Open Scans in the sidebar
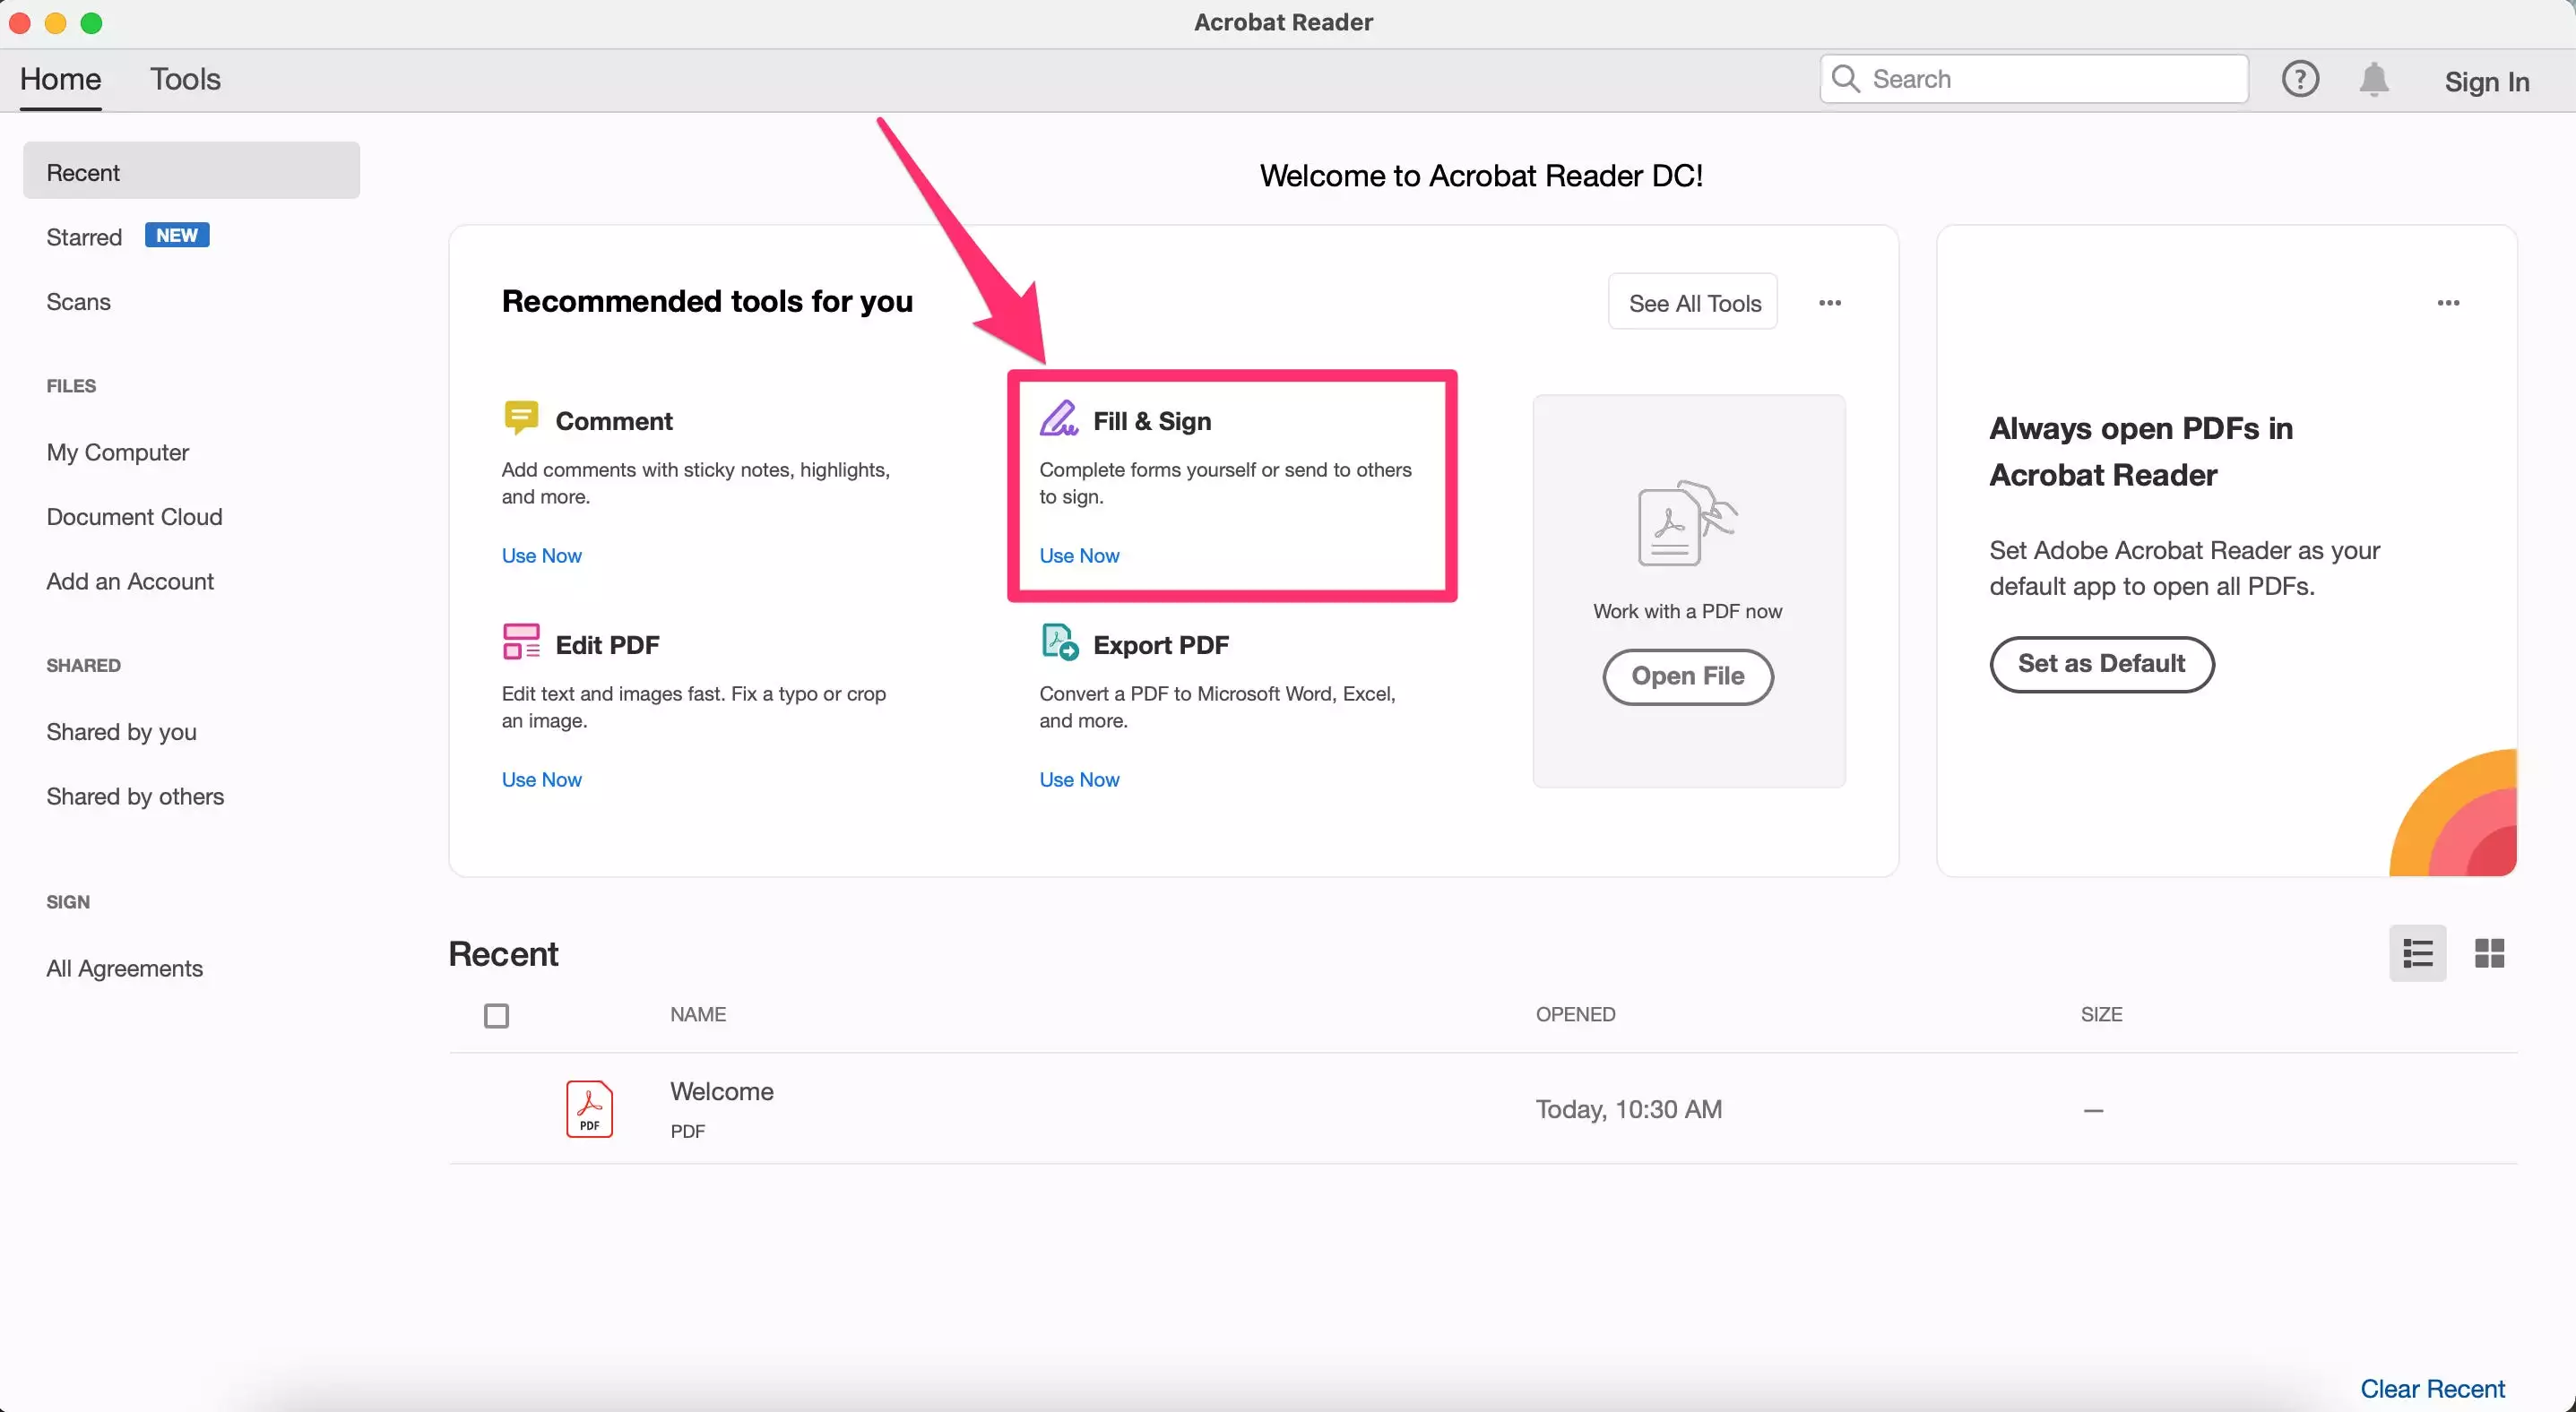 [78, 302]
